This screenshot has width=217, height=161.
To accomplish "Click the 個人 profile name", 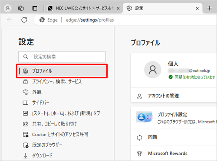I will (x=173, y=64).
